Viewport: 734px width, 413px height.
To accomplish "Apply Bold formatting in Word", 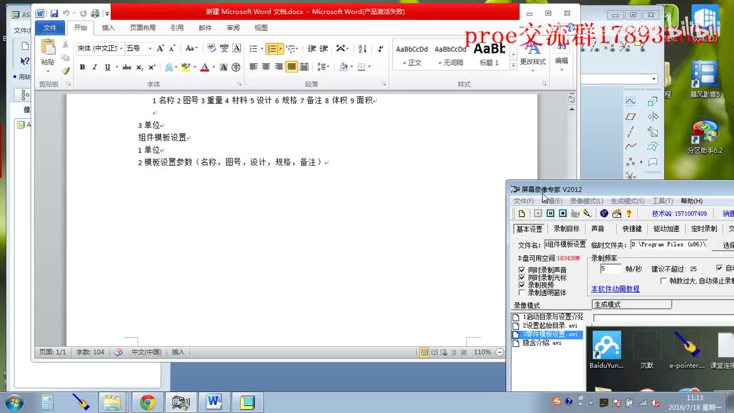I will point(82,67).
